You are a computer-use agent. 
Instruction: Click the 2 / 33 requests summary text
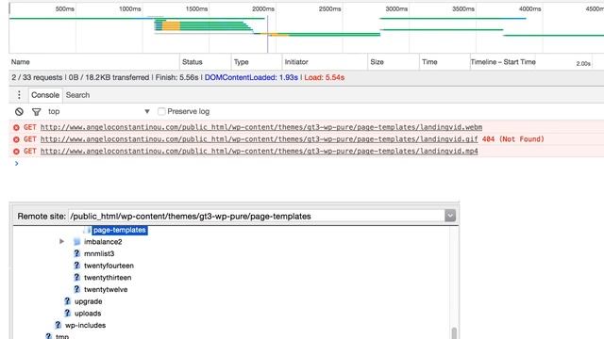(x=37, y=77)
